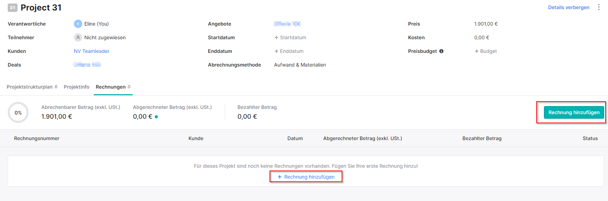Open the three-dot more options menu

(x=599, y=7)
